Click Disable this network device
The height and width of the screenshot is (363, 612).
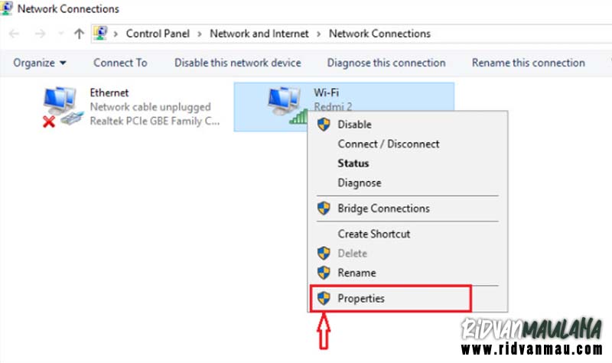pos(238,63)
